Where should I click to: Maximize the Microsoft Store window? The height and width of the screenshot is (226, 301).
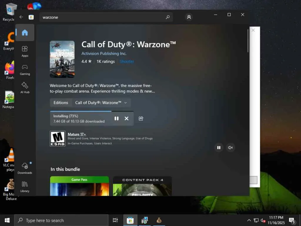click(x=229, y=15)
